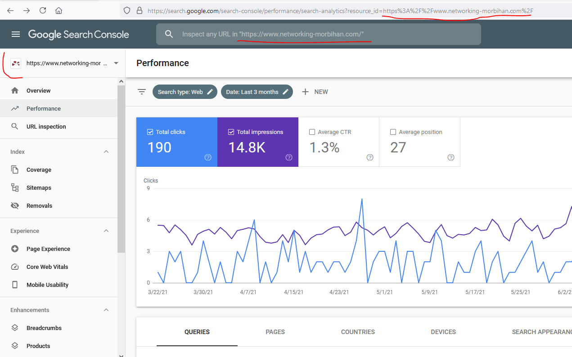This screenshot has width=572, height=357.
Task: Open the Mobile Usability report
Action: click(x=59, y=285)
